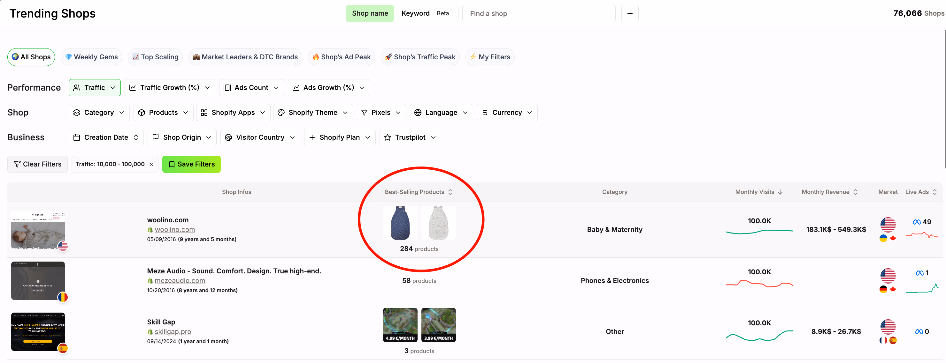
Task: Open the mezeaudio.com link
Action: [x=180, y=280]
